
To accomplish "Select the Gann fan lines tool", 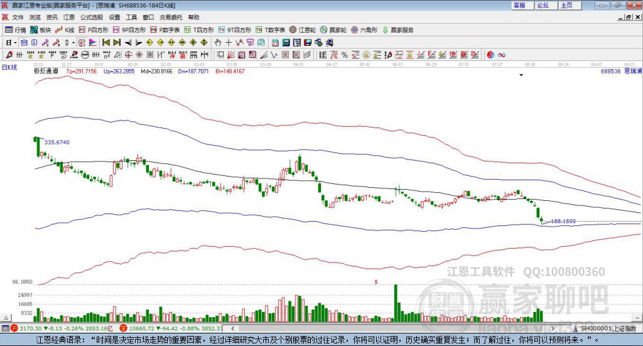I will 230,55.
